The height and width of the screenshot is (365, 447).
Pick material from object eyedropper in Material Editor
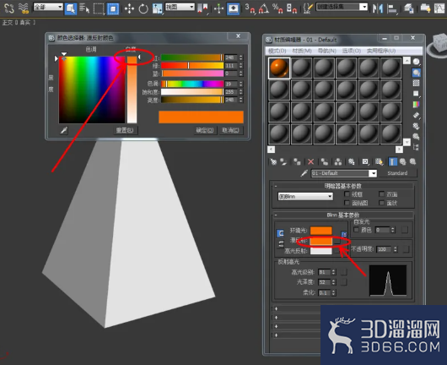pyautogui.click(x=304, y=173)
